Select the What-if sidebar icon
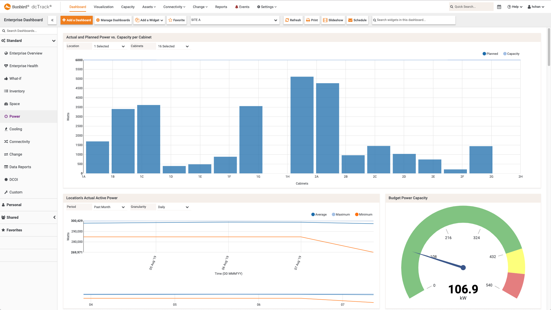Image resolution: width=551 pixels, height=310 pixels. (x=6, y=78)
